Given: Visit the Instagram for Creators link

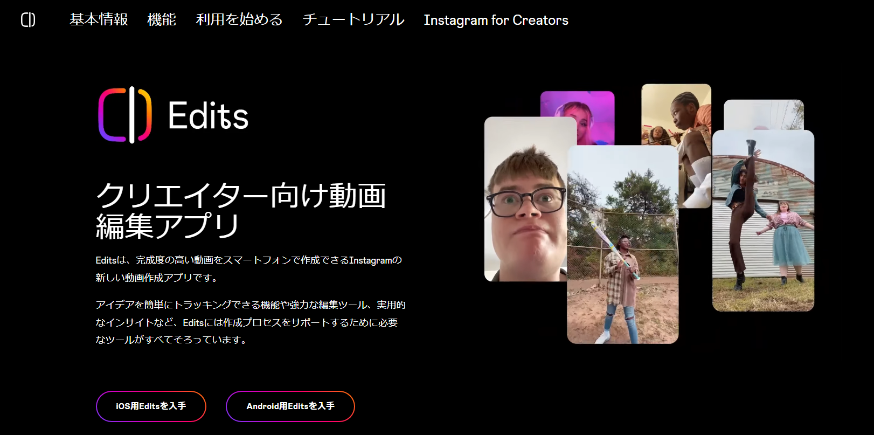Looking at the screenshot, I should 496,20.
